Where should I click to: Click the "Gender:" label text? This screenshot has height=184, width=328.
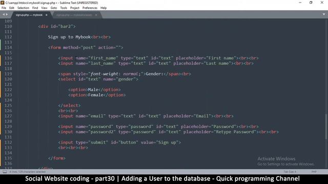(154, 74)
